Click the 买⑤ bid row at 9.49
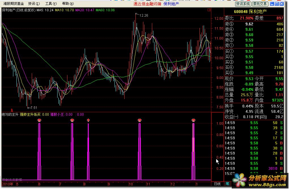 (254, 73)
